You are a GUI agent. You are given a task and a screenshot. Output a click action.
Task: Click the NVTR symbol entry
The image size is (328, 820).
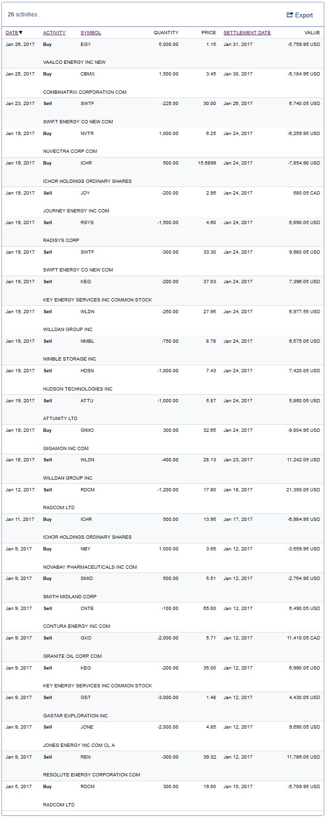87,134
